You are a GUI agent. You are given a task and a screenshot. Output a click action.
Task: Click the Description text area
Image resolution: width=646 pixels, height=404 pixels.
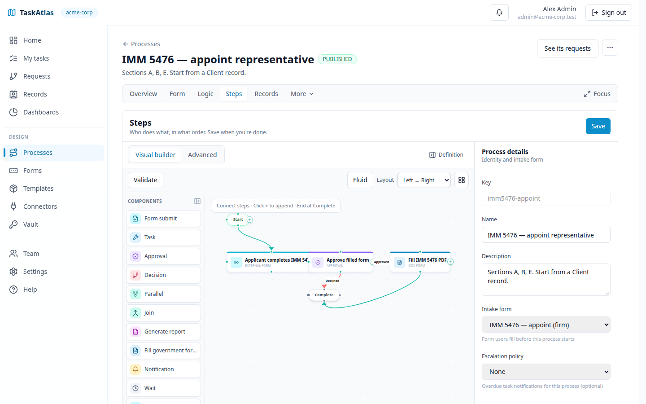click(546, 280)
